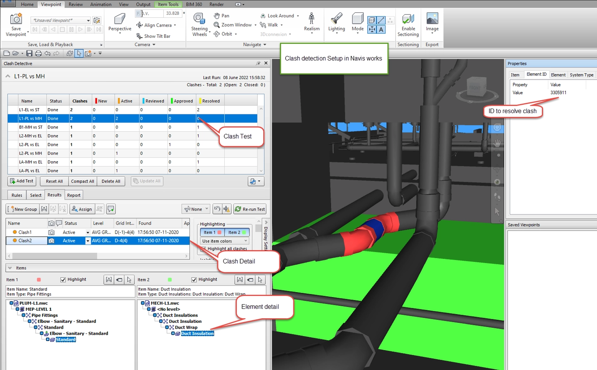Toggle the Item 1 highlighting button

[x=212, y=232]
